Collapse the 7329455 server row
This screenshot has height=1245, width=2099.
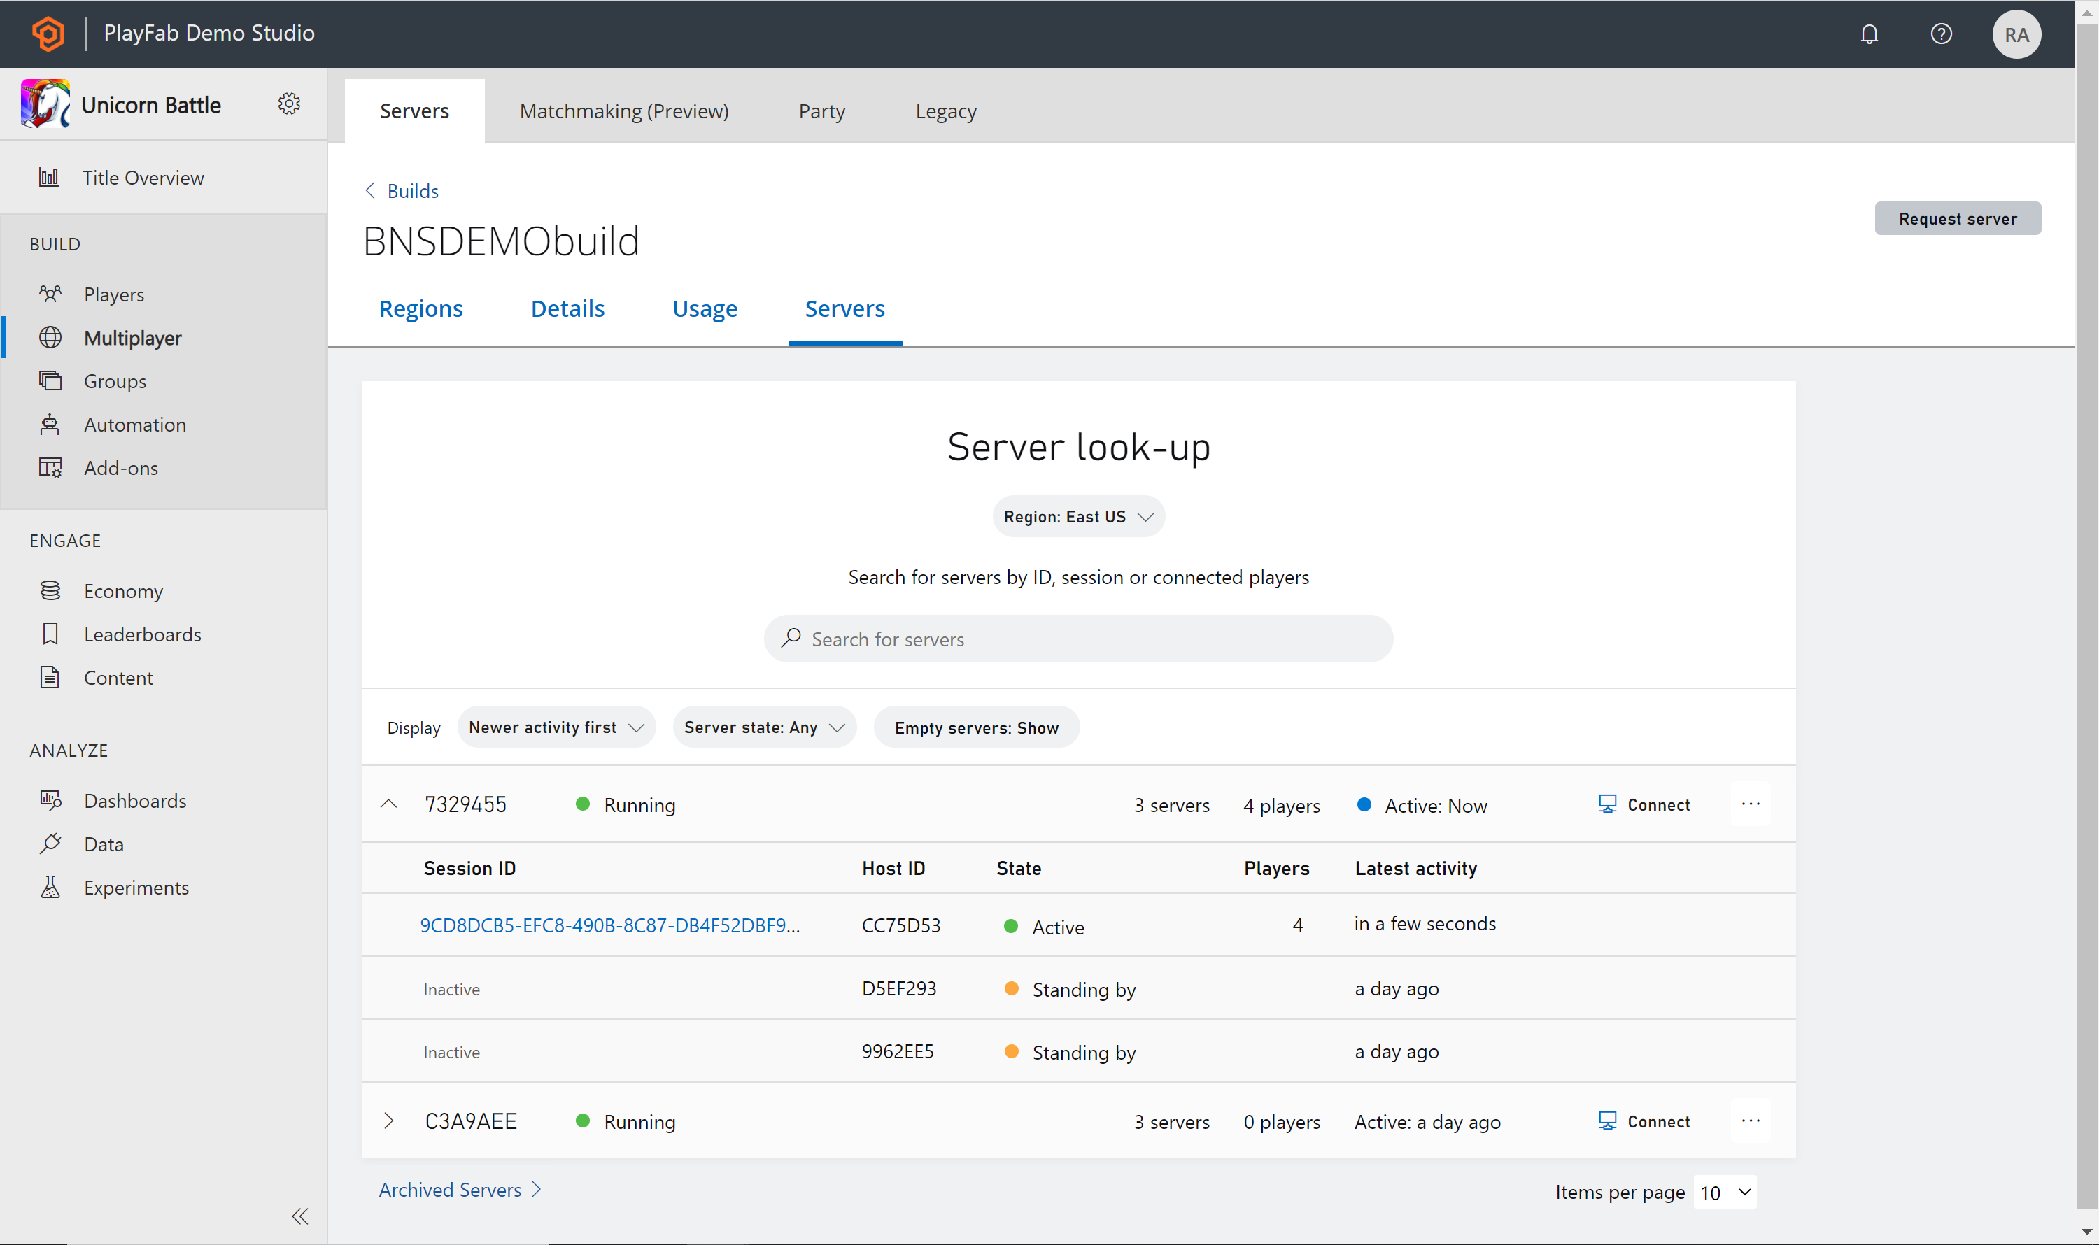tap(390, 805)
